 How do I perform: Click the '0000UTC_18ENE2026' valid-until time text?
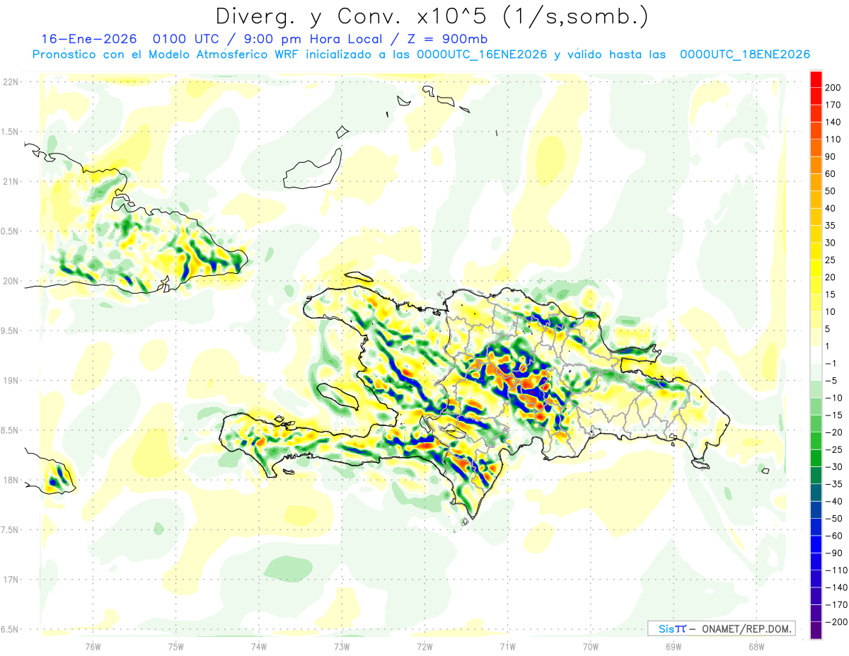tap(745, 54)
